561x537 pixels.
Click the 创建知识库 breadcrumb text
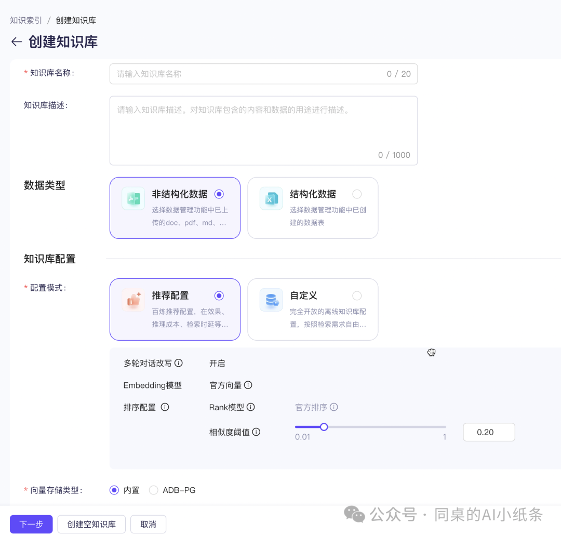click(76, 20)
